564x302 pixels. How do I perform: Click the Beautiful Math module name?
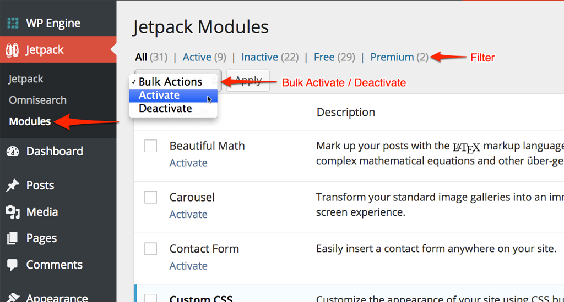coord(207,146)
